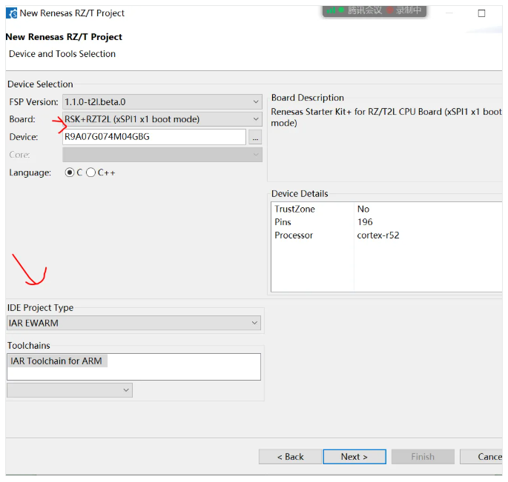The width and height of the screenshot is (508, 482).
Task: Open the Board dropdown list
Action: pos(162,119)
